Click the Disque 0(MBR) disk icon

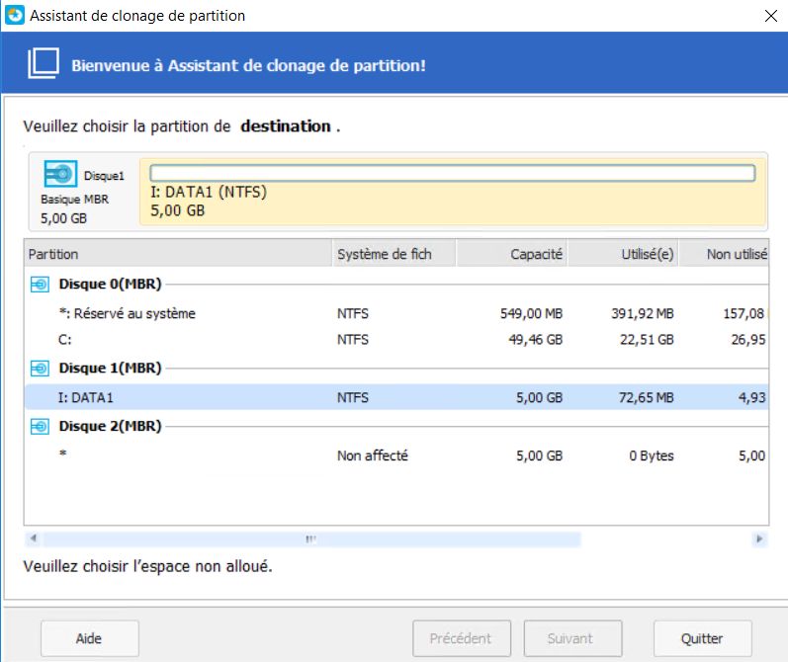tap(40, 285)
